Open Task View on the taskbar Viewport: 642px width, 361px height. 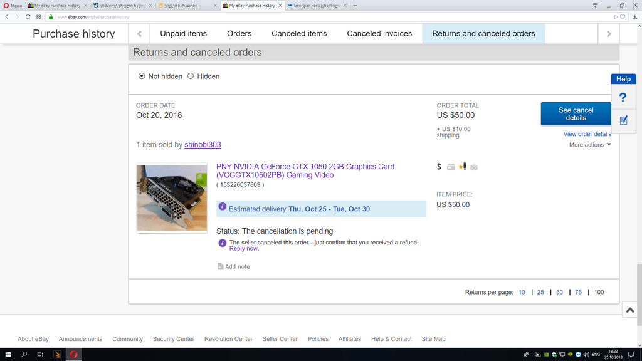coord(40,355)
